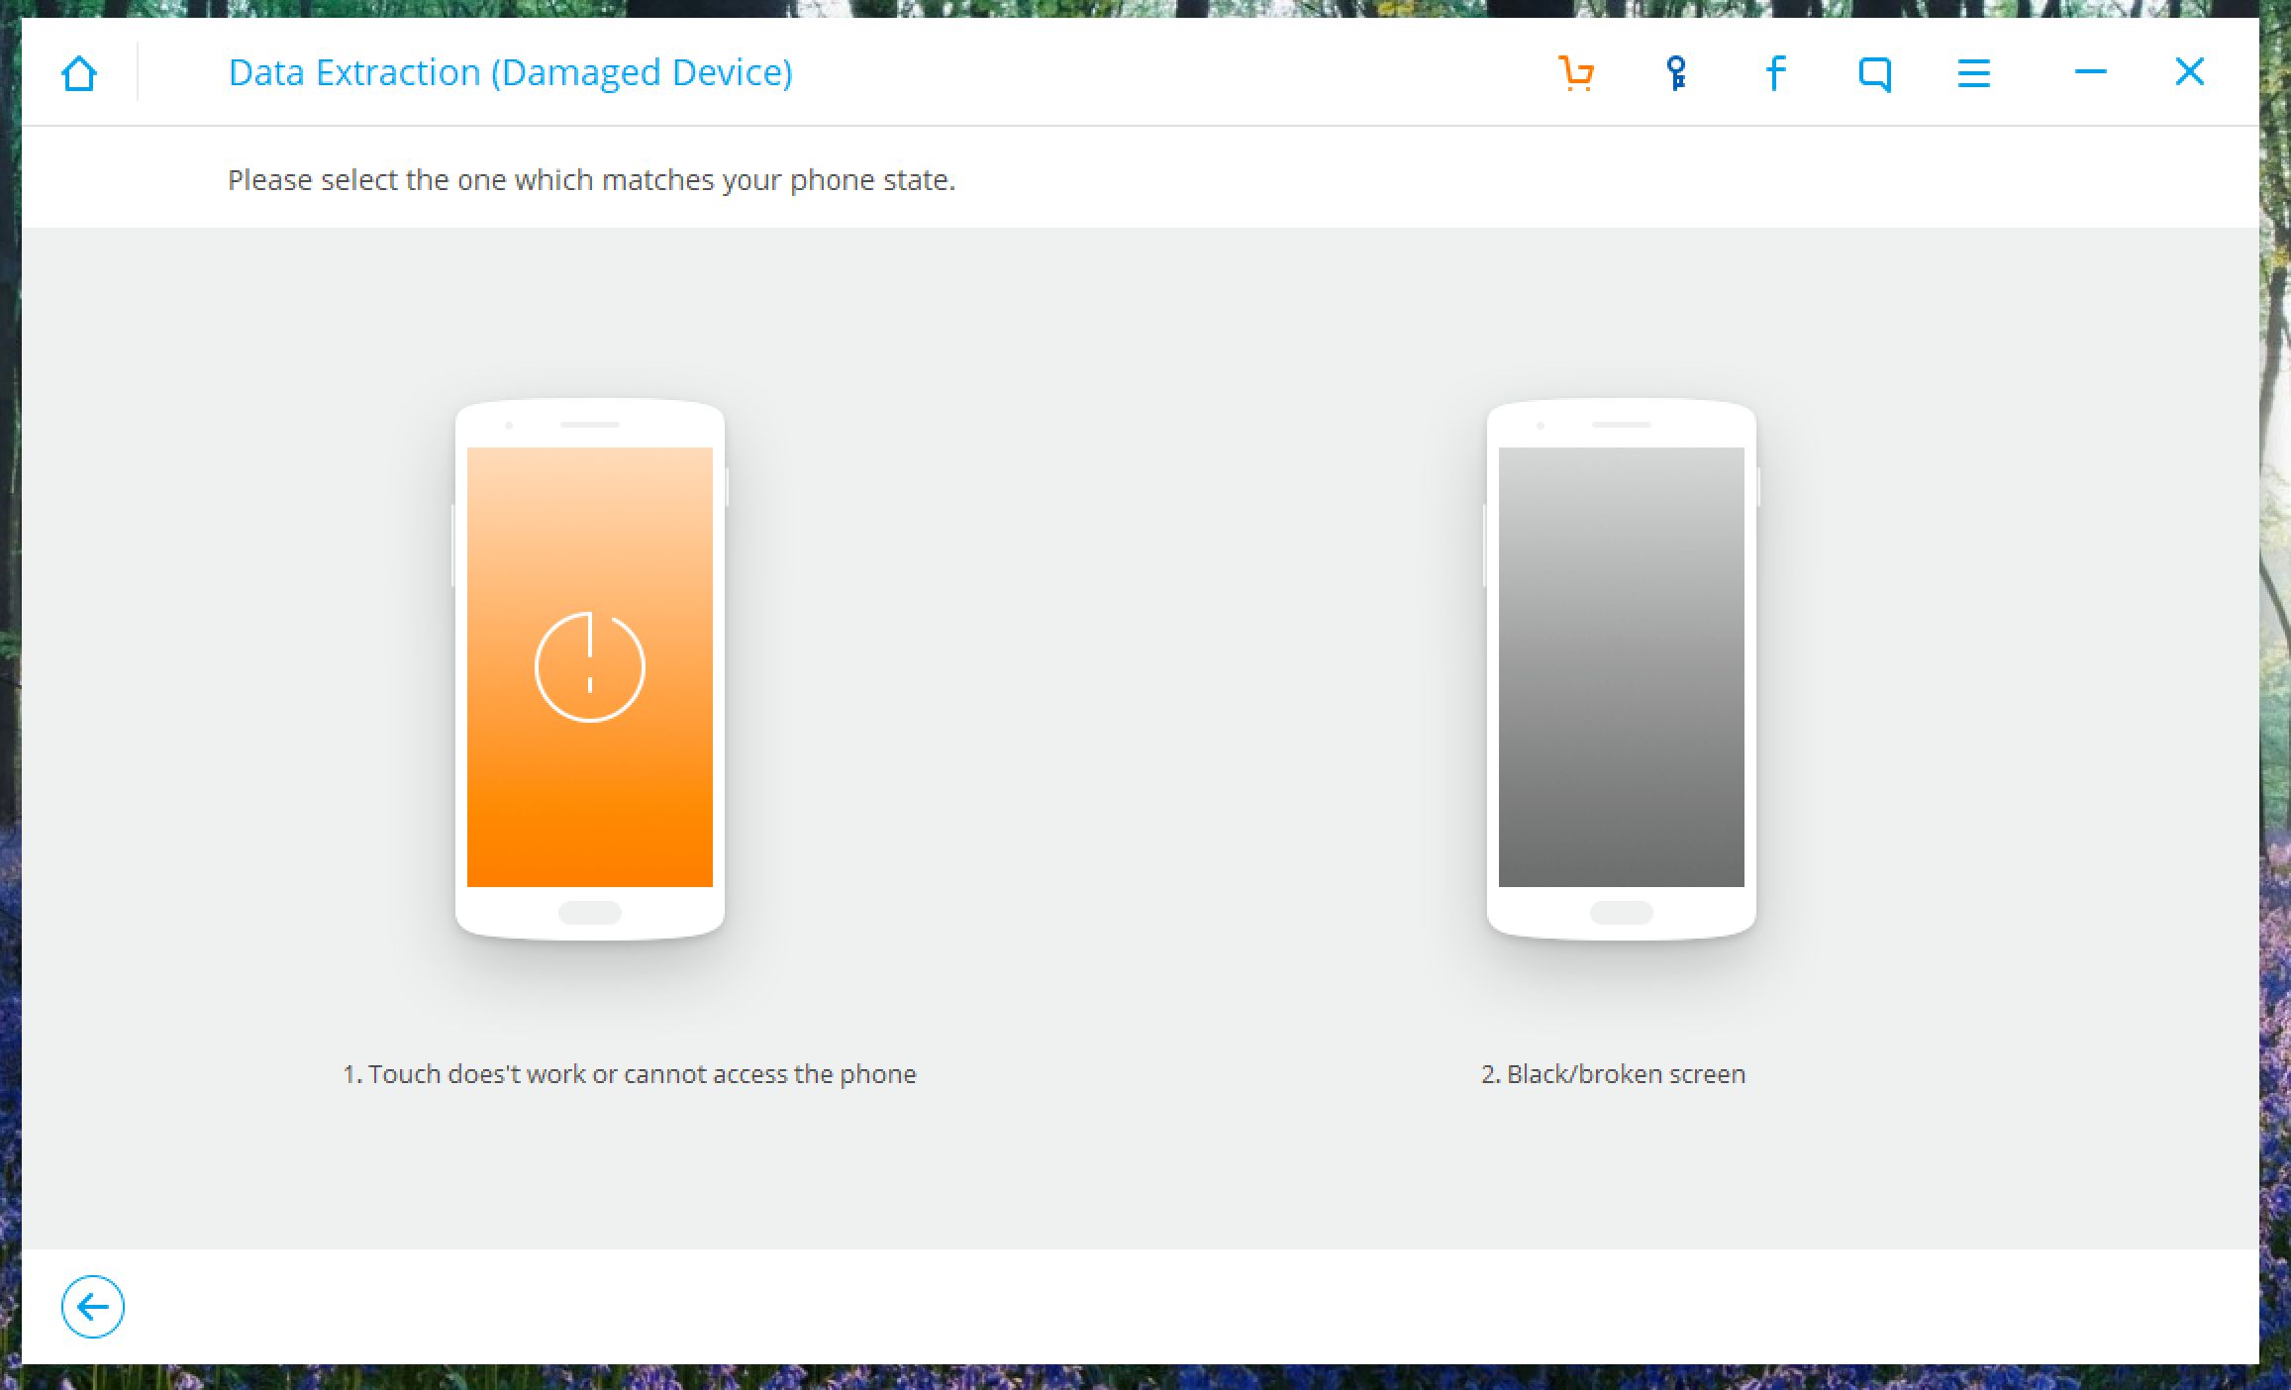Open the shopping cart purchase icon

coord(1576,73)
